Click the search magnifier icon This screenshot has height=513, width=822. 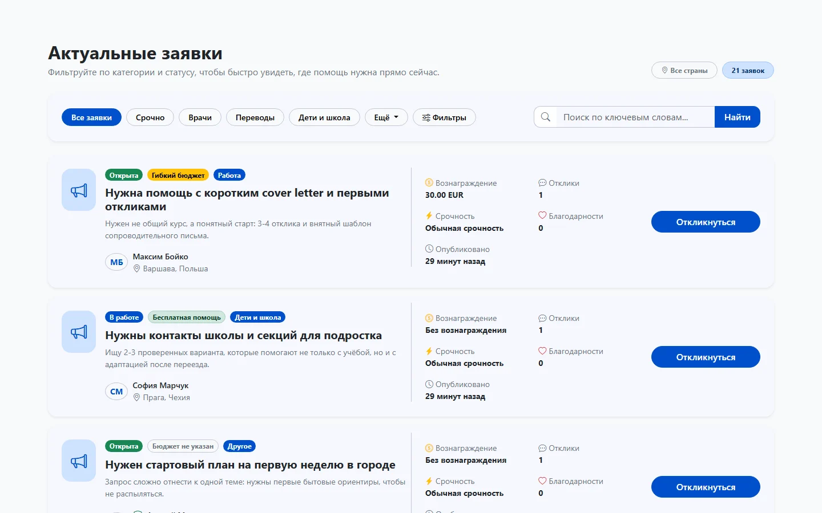click(x=546, y=117)
